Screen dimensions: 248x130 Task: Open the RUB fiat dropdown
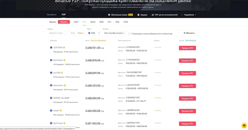(94, 33)
